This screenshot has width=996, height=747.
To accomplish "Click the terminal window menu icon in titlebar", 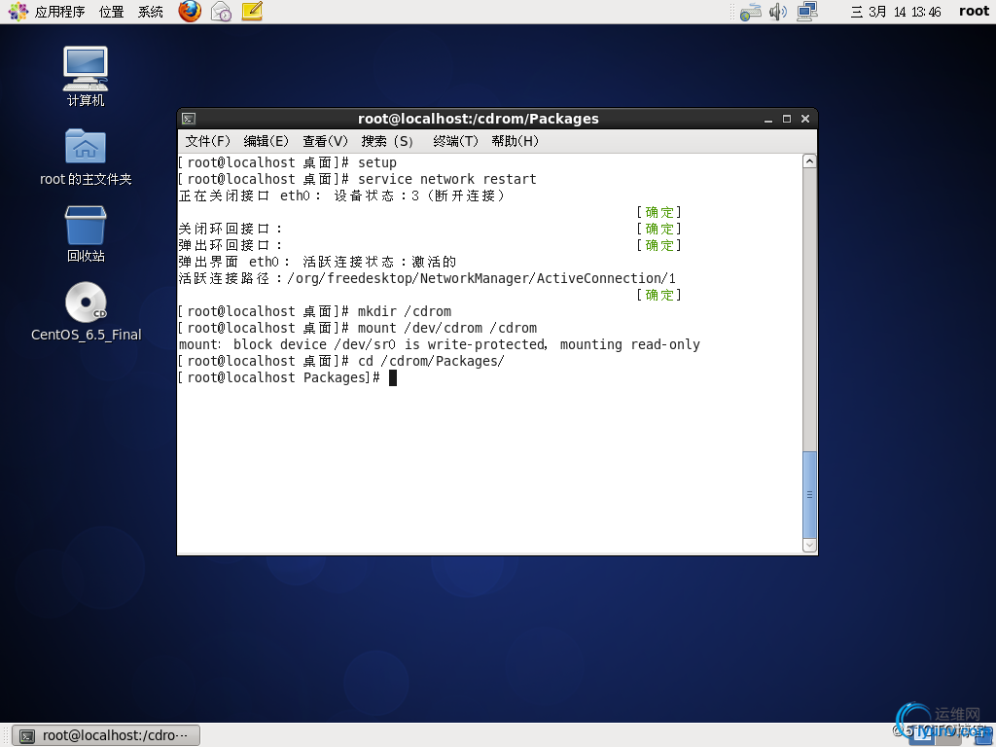I will (189, 119).
